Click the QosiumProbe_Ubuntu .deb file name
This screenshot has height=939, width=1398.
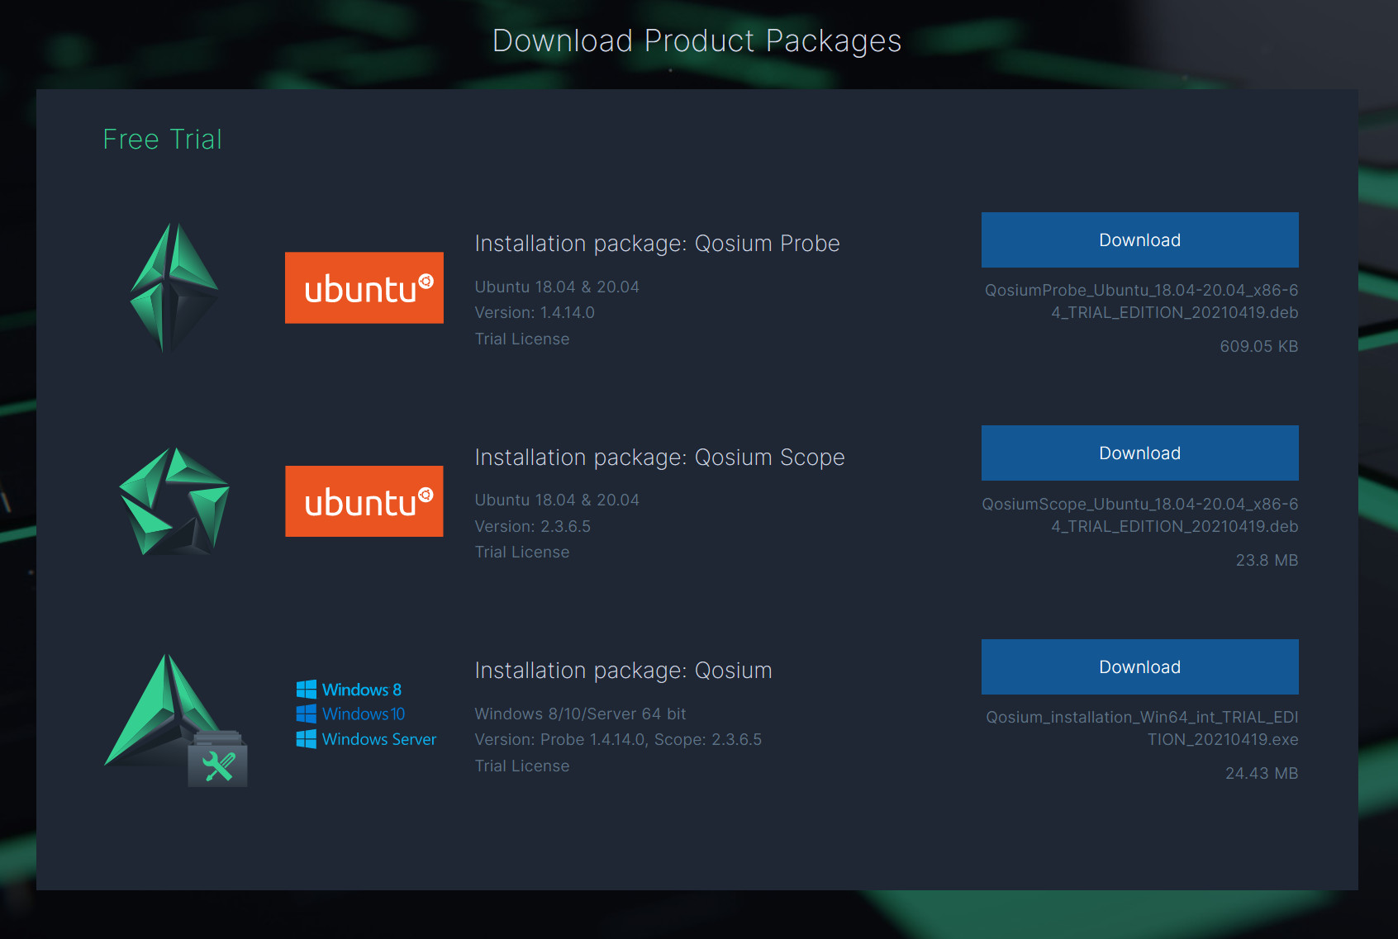pos(1141,301)
